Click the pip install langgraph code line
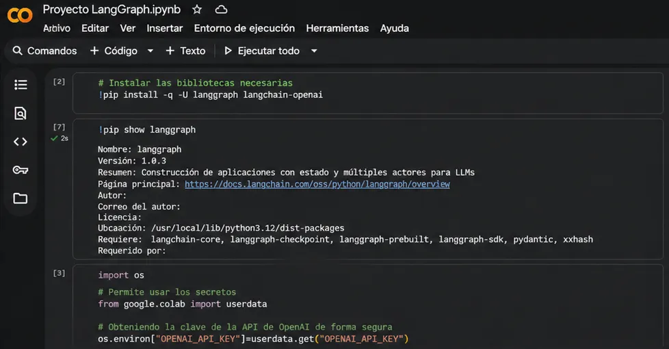The image size is (669, 349). 210,94
